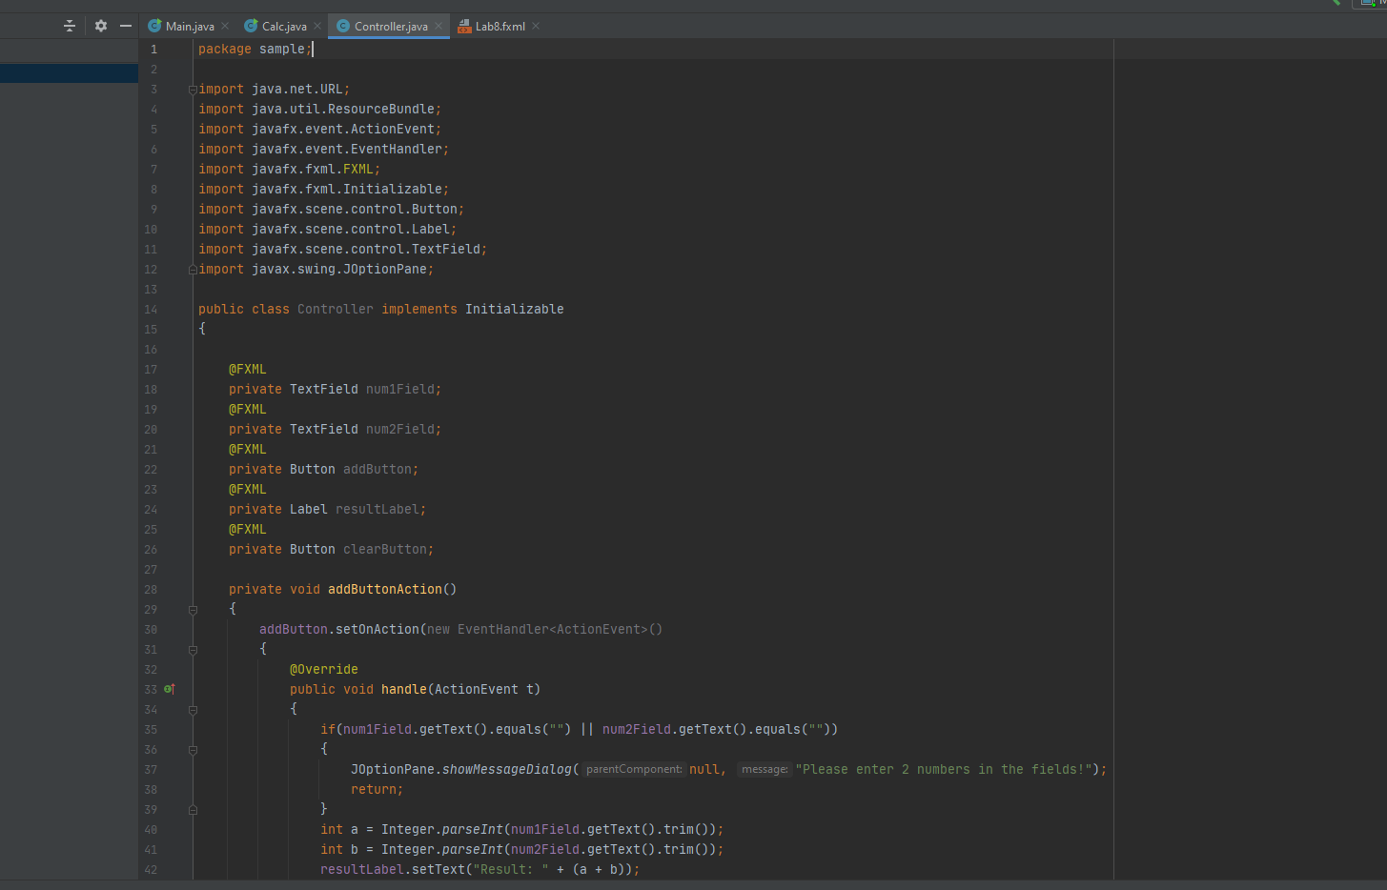
Task: Click the Lab8.fxml file type icon
Action: pos(464,27)
